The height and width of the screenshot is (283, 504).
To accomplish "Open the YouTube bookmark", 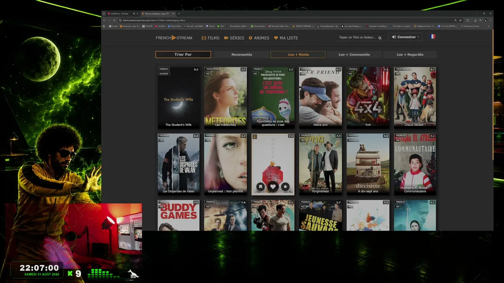I will [160, 26].
